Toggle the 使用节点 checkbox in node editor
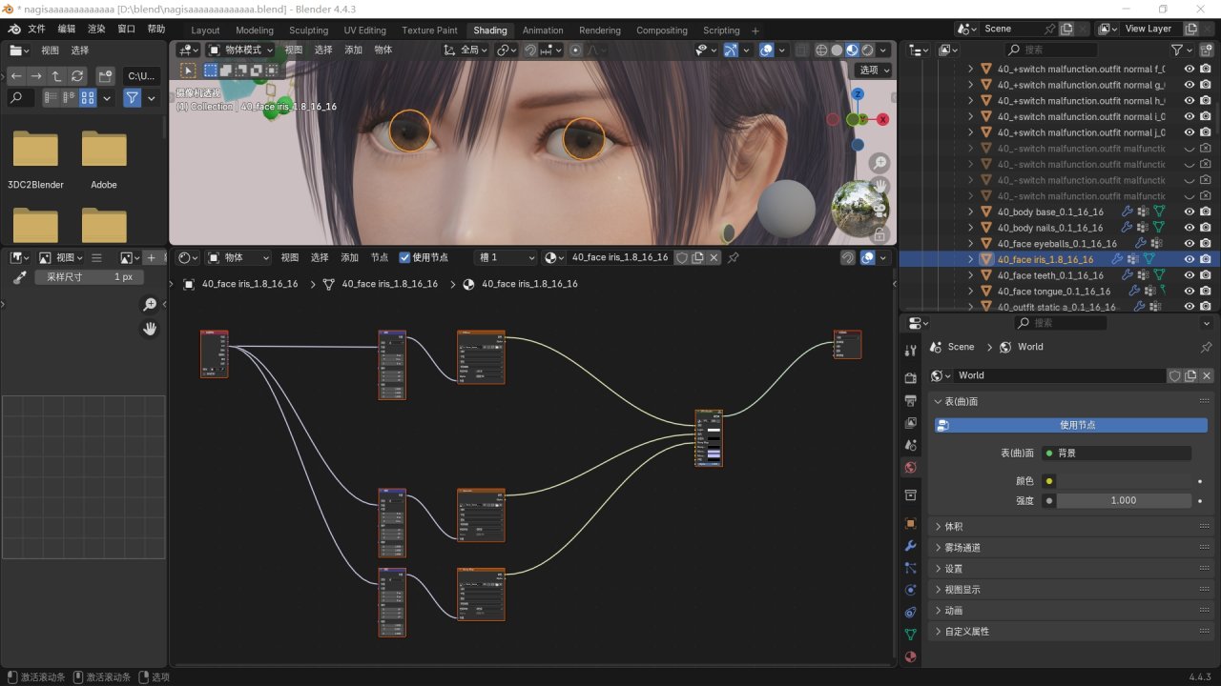Viewport: 1221px width, 686px height. (404, 257)
